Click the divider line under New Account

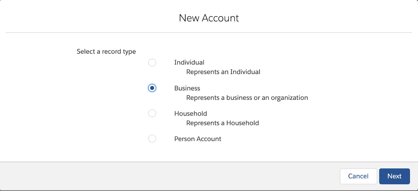(209, 33)
